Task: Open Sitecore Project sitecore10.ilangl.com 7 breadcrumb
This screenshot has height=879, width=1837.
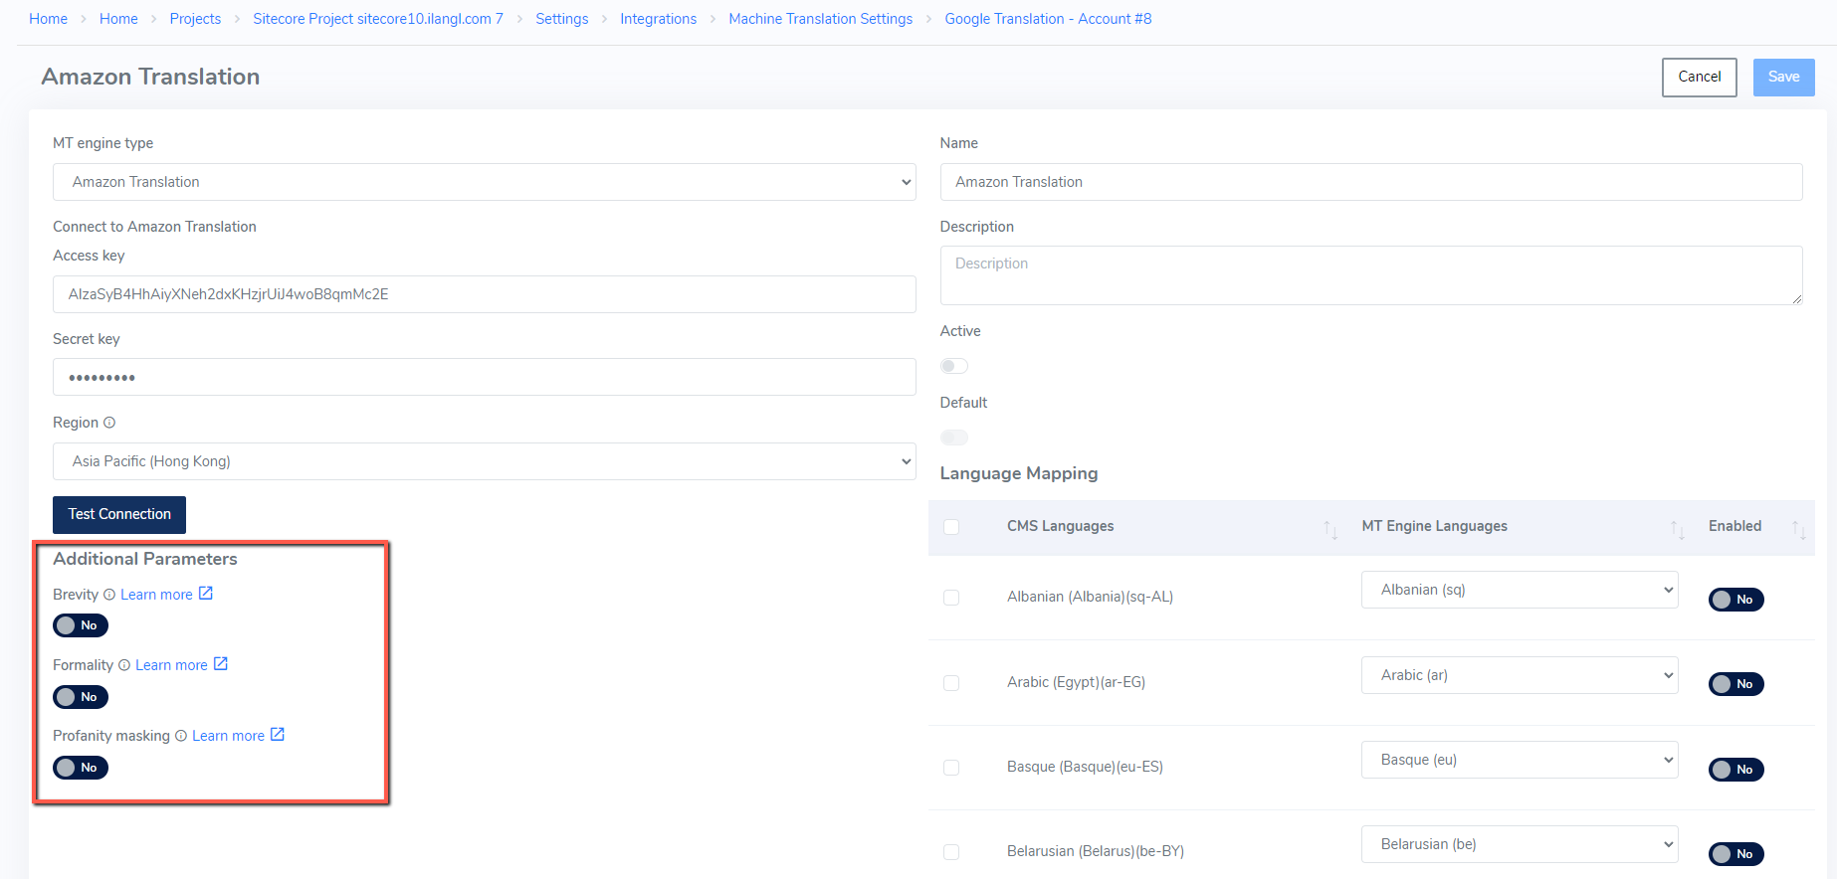Action: coord(378,19)
